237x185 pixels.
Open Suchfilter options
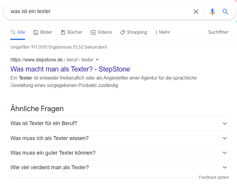(218, 32)
